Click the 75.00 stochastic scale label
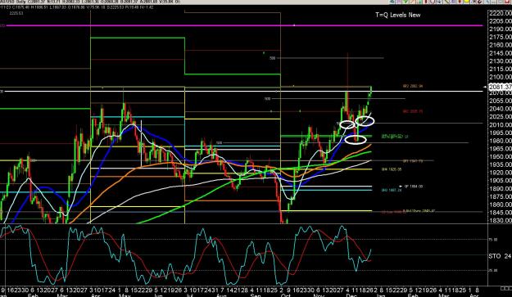 (492, 240)
